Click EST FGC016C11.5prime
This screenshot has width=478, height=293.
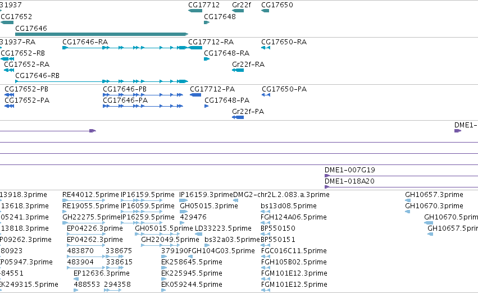pyautogui.click(x=266, y=257)
